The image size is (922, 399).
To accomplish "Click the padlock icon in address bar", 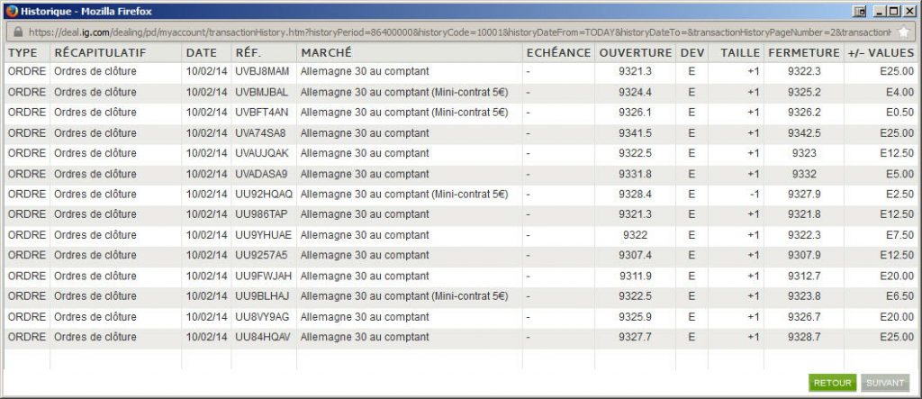I will pyautogui.click(x=18, y=32).
